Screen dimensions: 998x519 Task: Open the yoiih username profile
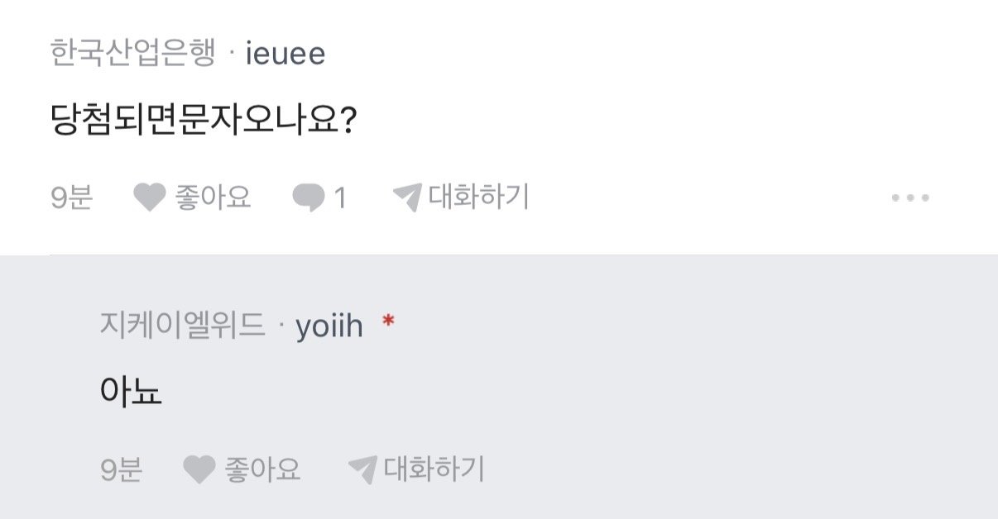coord(329,327)
